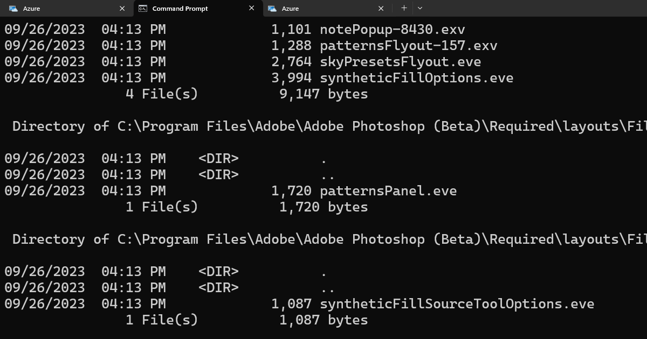Click the skyPresetsFlyout.eve filename
The height and width of the screenshot is (339, 647).
(401, 61)
